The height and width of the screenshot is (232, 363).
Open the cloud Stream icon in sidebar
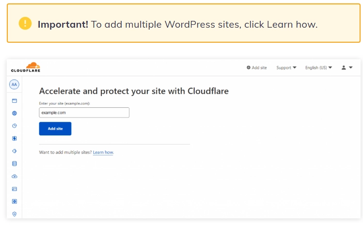point(15,176)
